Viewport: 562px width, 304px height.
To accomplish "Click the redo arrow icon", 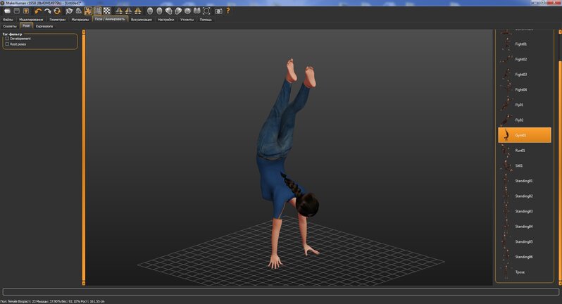I will 47,11.
